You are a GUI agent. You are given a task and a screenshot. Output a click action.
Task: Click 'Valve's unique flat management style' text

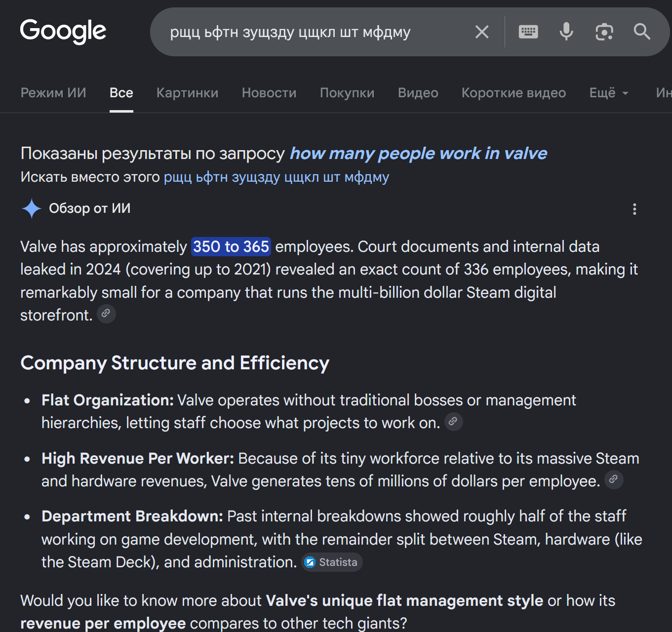point(404,600)
